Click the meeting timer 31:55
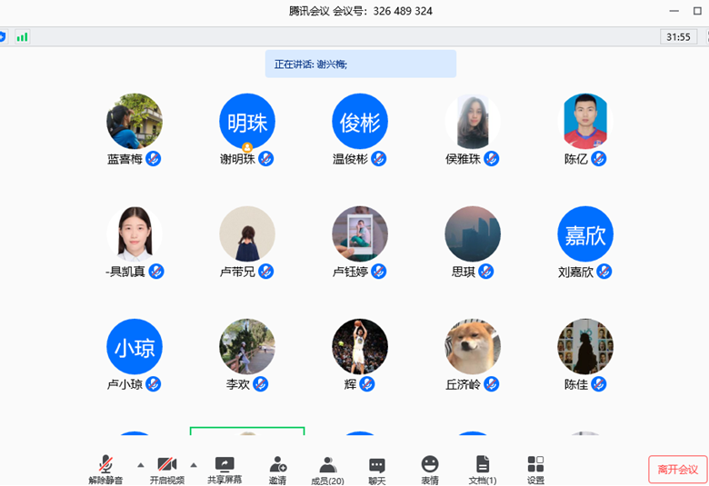Viewport: 709px width, 486px height. point(678,37)
